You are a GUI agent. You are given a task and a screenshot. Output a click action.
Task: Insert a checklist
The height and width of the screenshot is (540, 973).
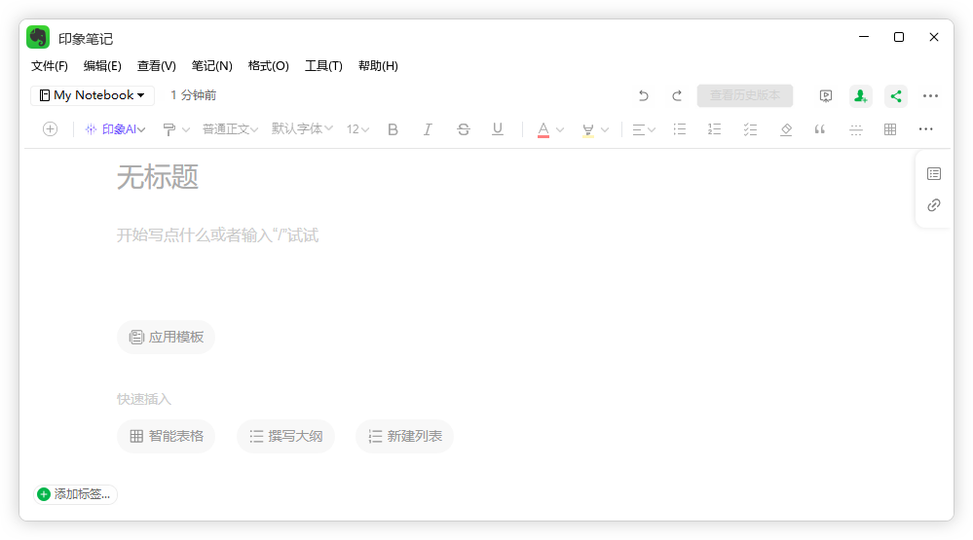pyautogui.click(x=750, y=129)
